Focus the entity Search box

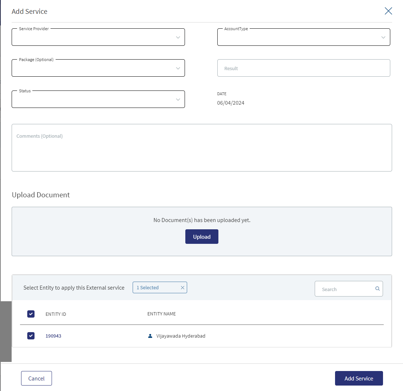pos(348,289)
